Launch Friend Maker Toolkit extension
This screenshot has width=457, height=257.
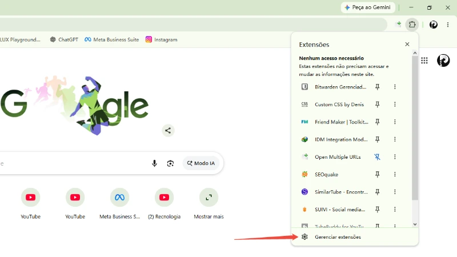(334, 122)
